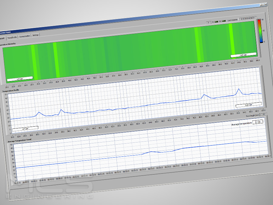The image size is (273, 205).
Task: Click the TX indicator LED
Action: point(217,22)
